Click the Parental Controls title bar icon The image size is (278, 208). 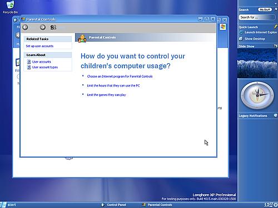23,19
